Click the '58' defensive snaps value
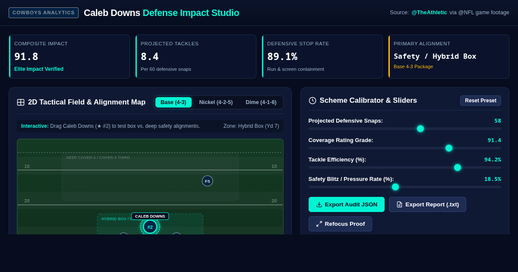The height and width of the screenshot is (272, 518). point(498,121)
